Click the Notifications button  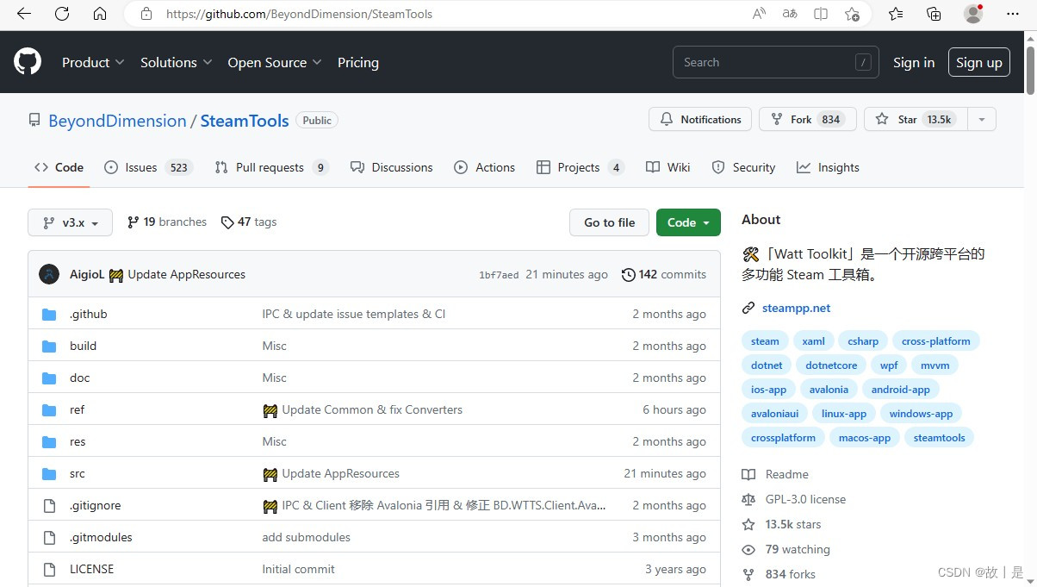coord(700,120)
